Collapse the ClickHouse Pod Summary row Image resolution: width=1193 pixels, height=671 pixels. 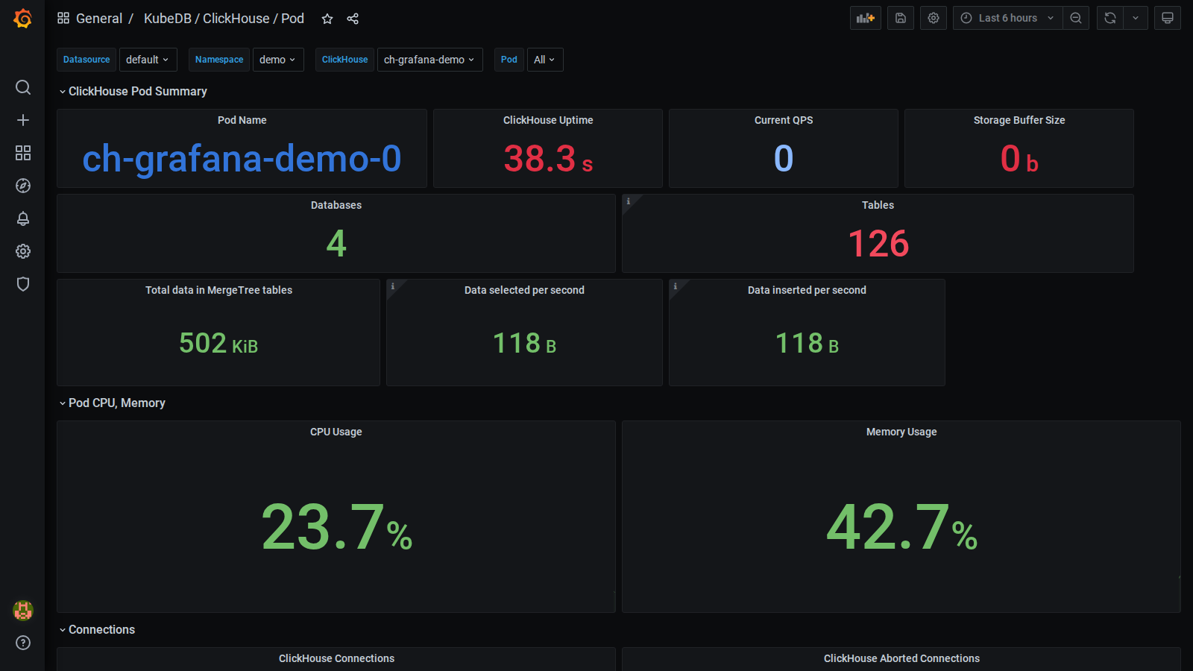coord(133,91)
